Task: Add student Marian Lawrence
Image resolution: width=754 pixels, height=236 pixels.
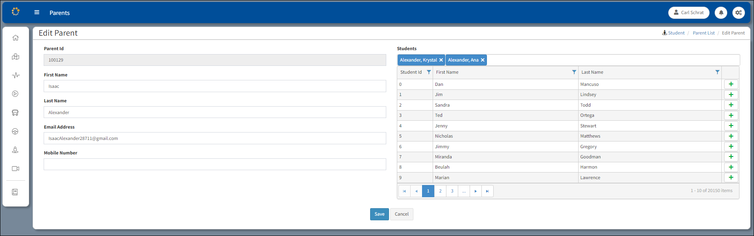Action: (x=731, y=178)
